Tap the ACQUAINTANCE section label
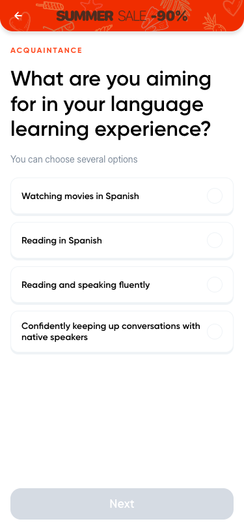Viewport: 244px width, 530px height. pyautogui.click(x=46, y=50)
